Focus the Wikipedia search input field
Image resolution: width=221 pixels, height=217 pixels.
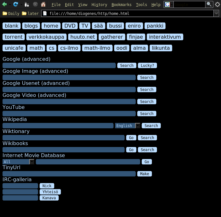(58, 126)
